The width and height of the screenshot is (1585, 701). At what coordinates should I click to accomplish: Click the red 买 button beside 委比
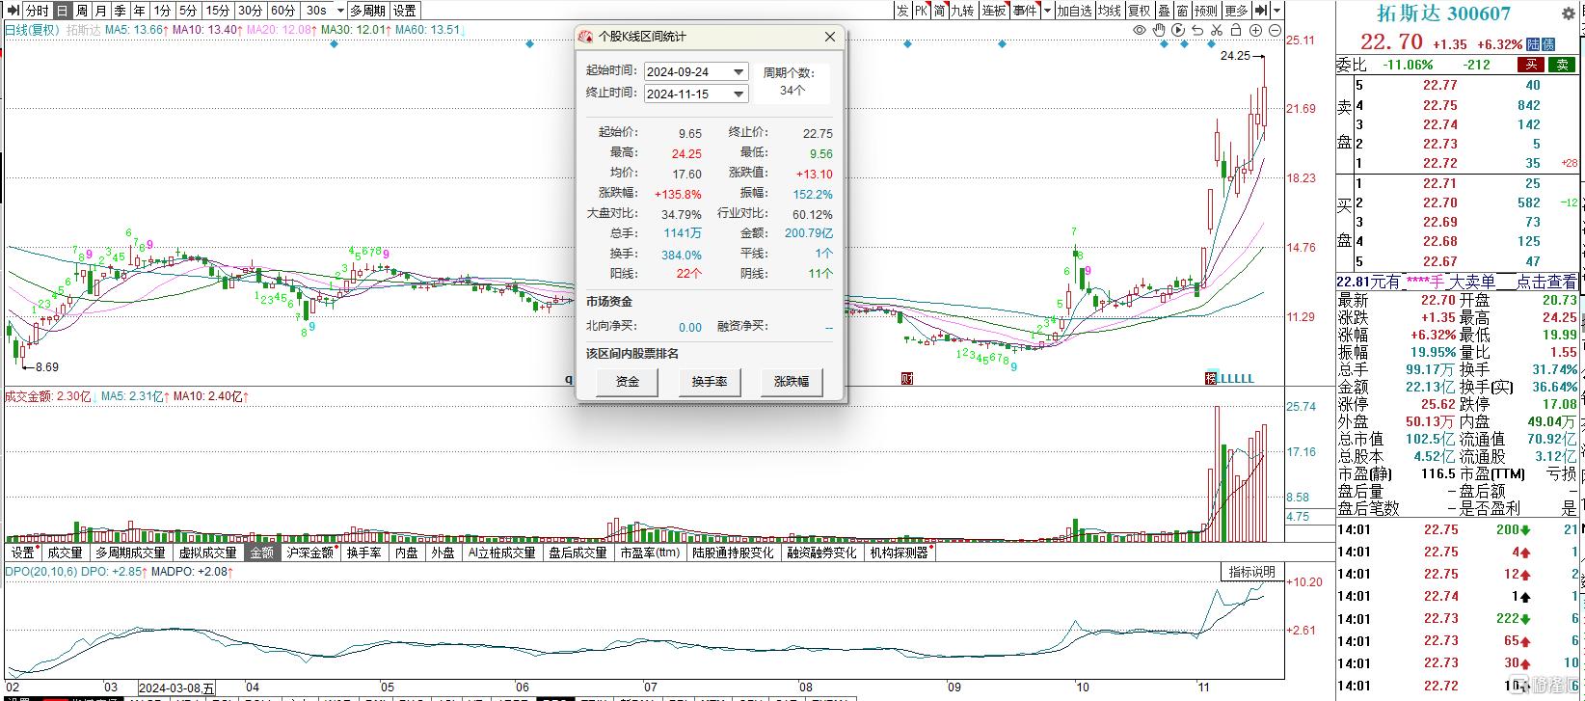click(1530, 65)
